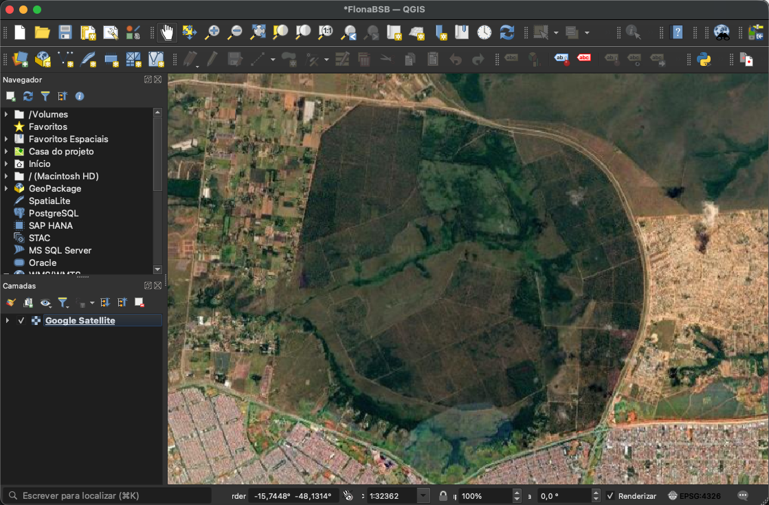The width and height of the screenshot is (769, 505).
Task: Open the layout manager wrench icon
Action: (111, 32)
